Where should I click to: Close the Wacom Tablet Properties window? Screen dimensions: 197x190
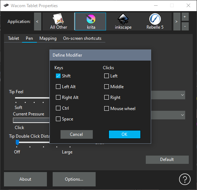click(x=188, y=5)
